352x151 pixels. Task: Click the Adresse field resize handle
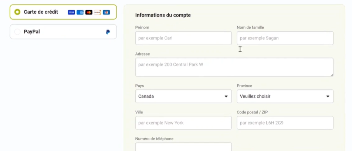click(x=332, y=75)
